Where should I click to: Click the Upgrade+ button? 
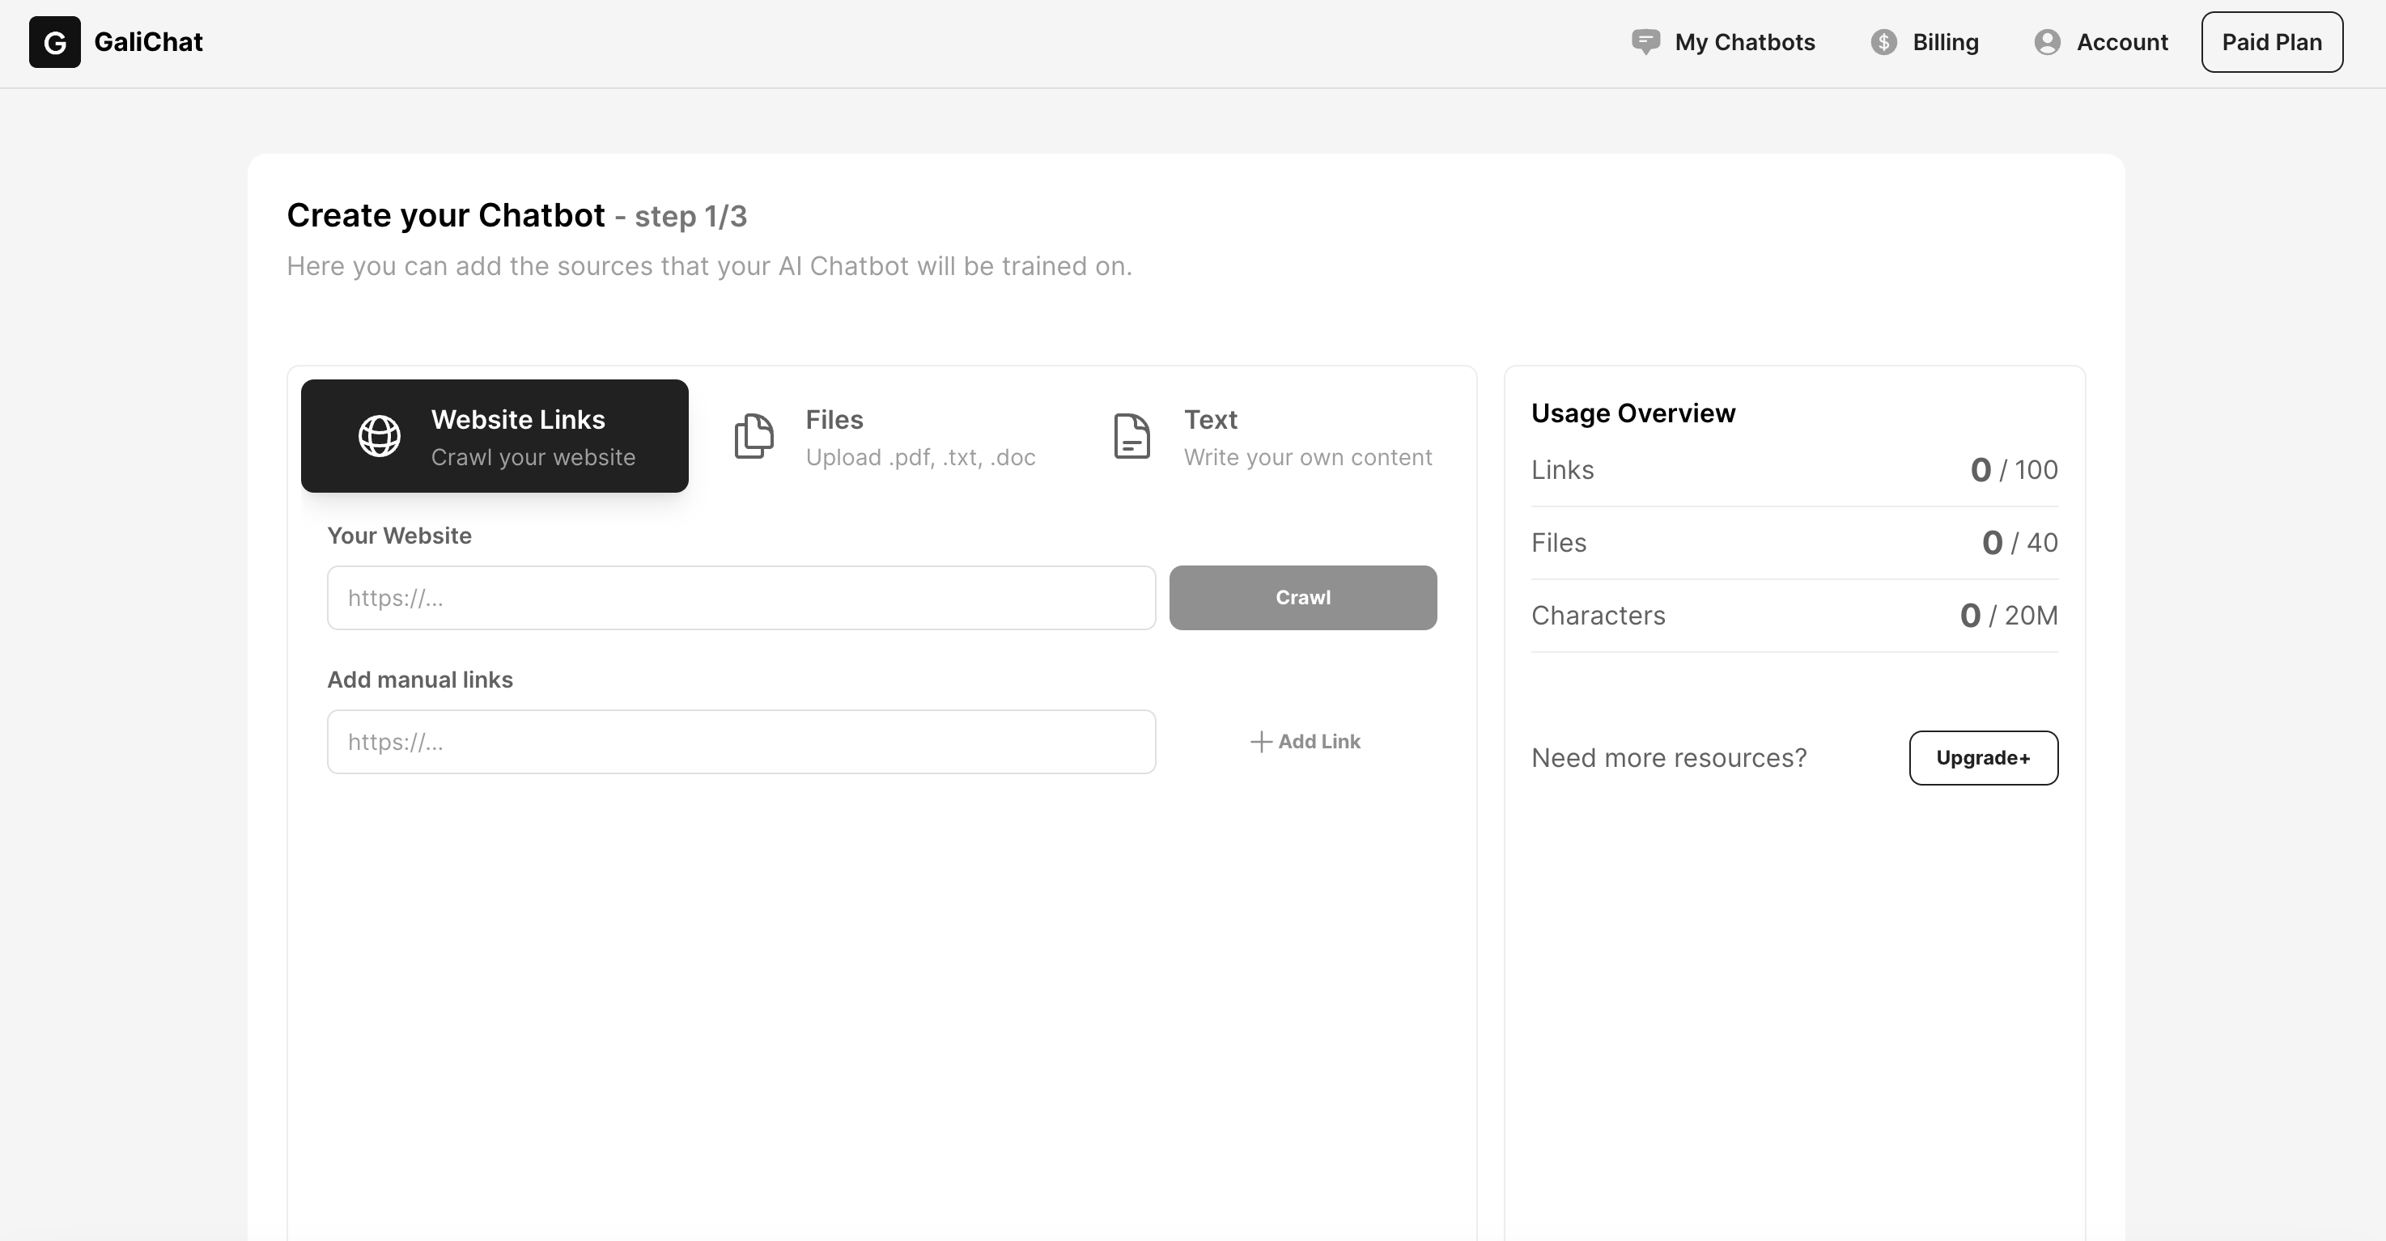[1984, 757]
